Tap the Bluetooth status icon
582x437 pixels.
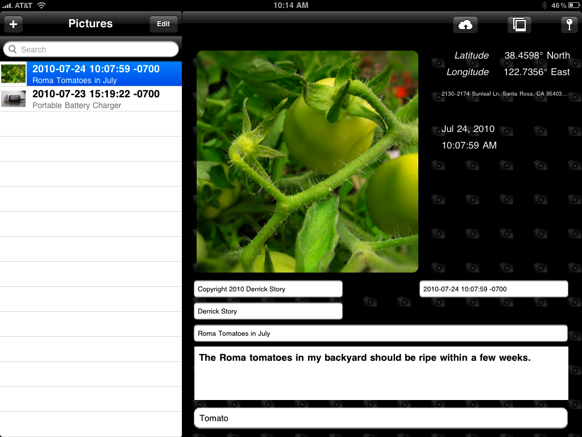pyautogui.click(x=543, y=5)
